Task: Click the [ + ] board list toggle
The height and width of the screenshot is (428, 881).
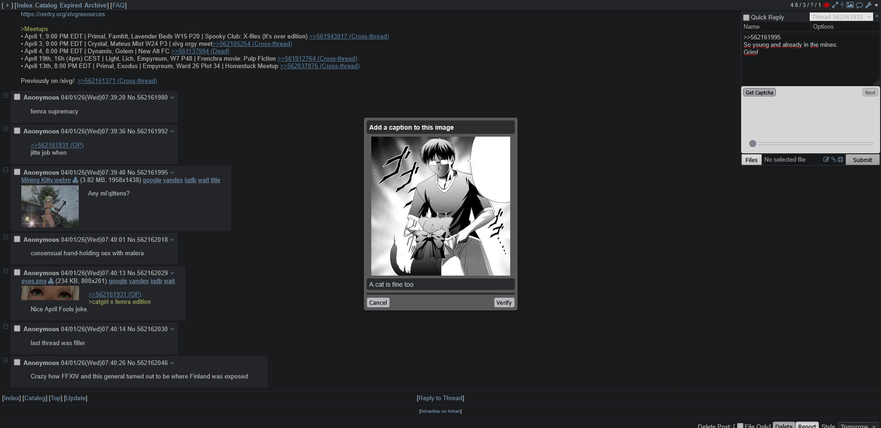Action: (x=7, y=5)
